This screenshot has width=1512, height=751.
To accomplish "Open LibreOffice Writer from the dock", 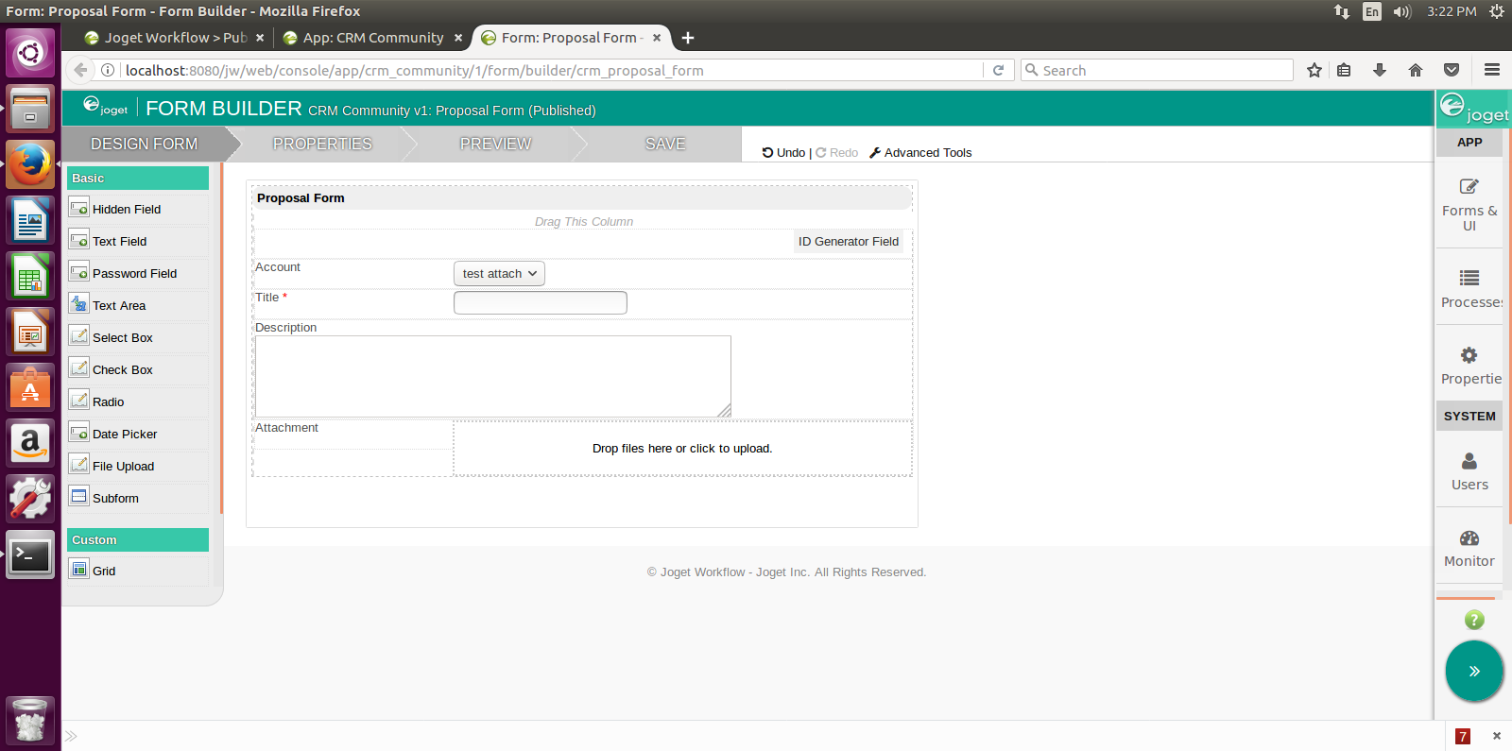I will coord(30,221).
